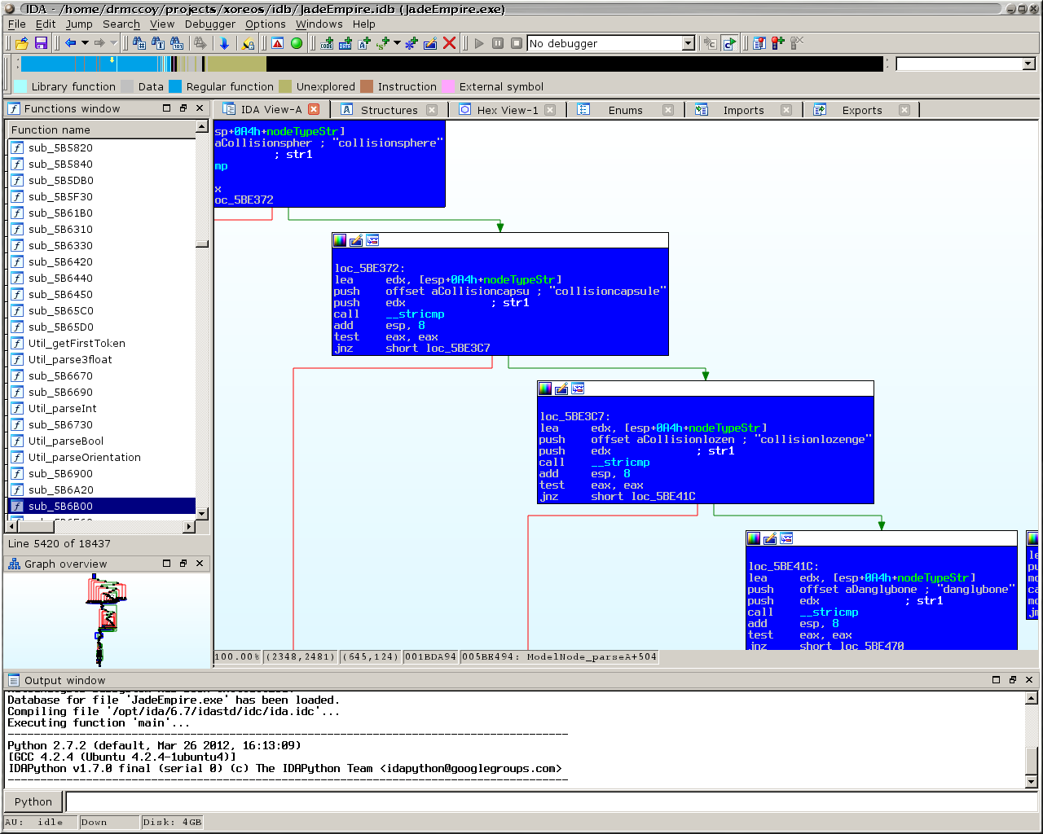Switch to the Hex View-1 tab

[507, 110]
